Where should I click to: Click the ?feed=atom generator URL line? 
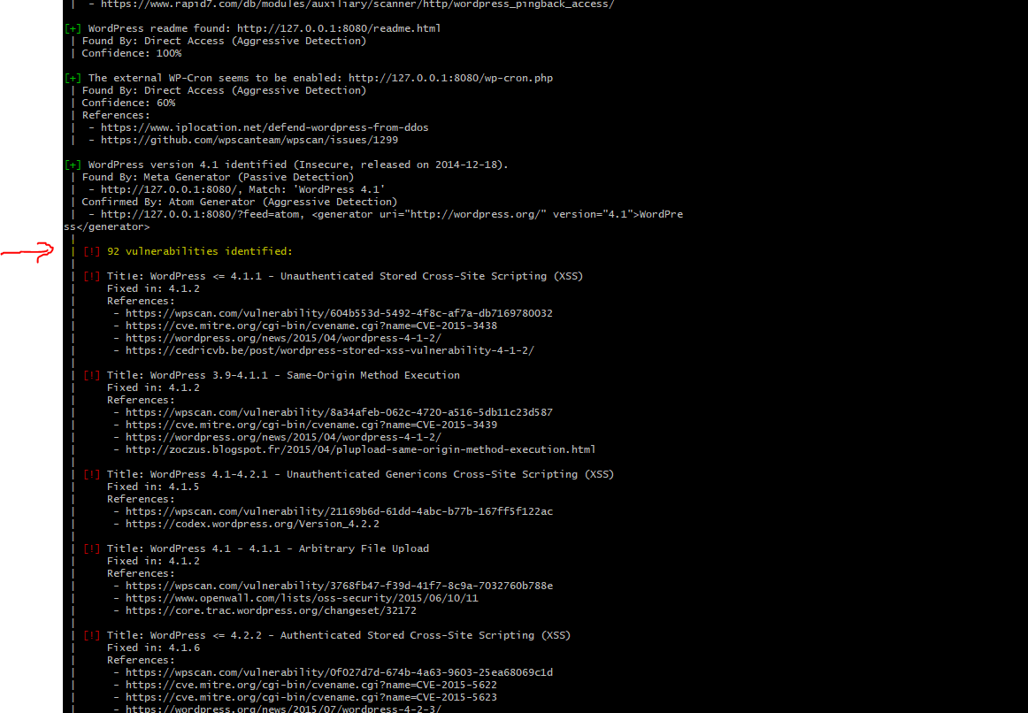pos(391,214)
